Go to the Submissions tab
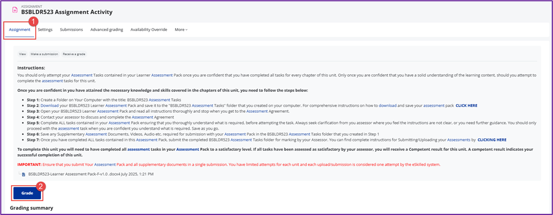Screen dimensions: 553x215 coord(71,30)
